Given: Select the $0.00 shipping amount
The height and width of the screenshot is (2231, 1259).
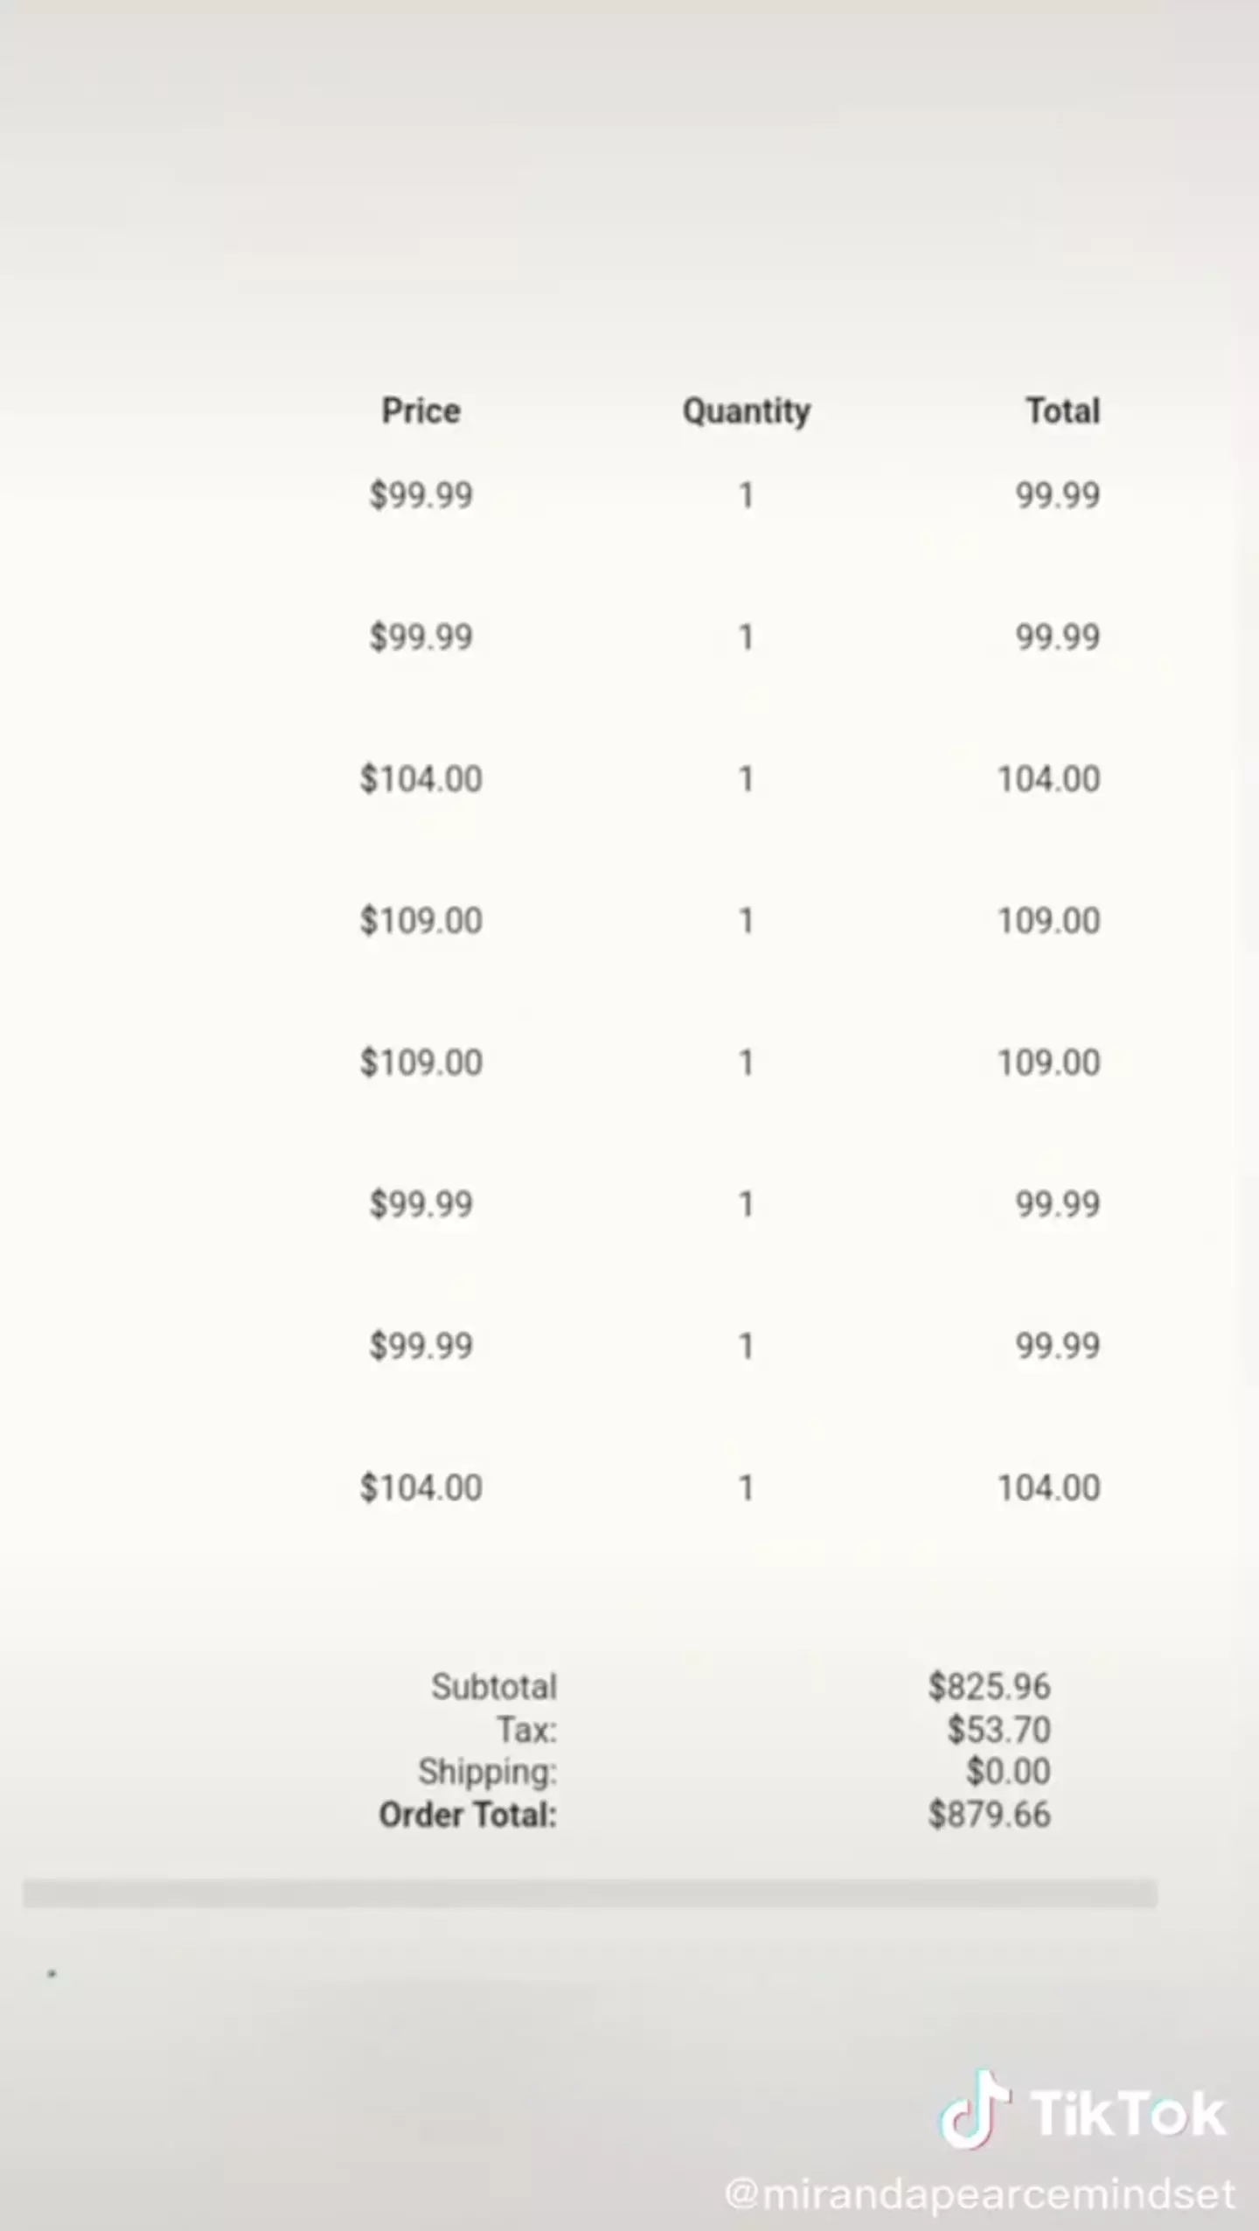Looking at the screenshot, I should tap(1007, 1772).
